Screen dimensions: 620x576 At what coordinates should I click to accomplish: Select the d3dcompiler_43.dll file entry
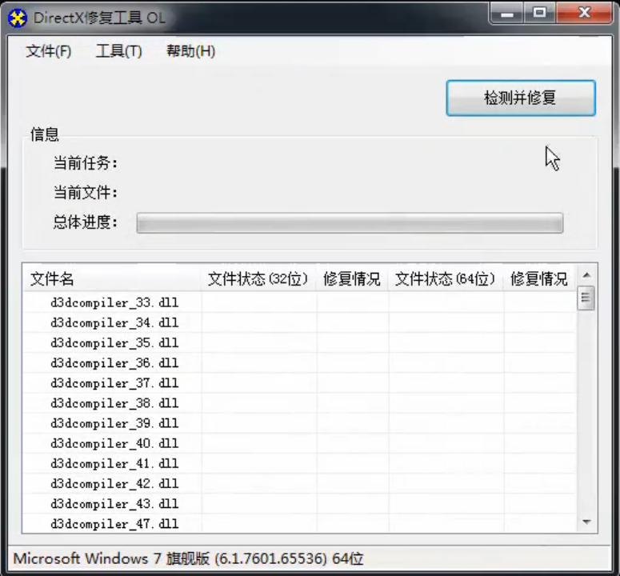(114, 504)
